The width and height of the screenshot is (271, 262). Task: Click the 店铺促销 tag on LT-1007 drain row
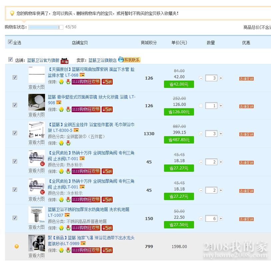[246, 219]
